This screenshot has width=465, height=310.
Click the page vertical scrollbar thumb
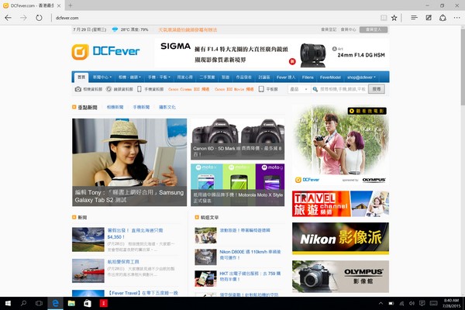pyautogui.click(x=463, y=67)
